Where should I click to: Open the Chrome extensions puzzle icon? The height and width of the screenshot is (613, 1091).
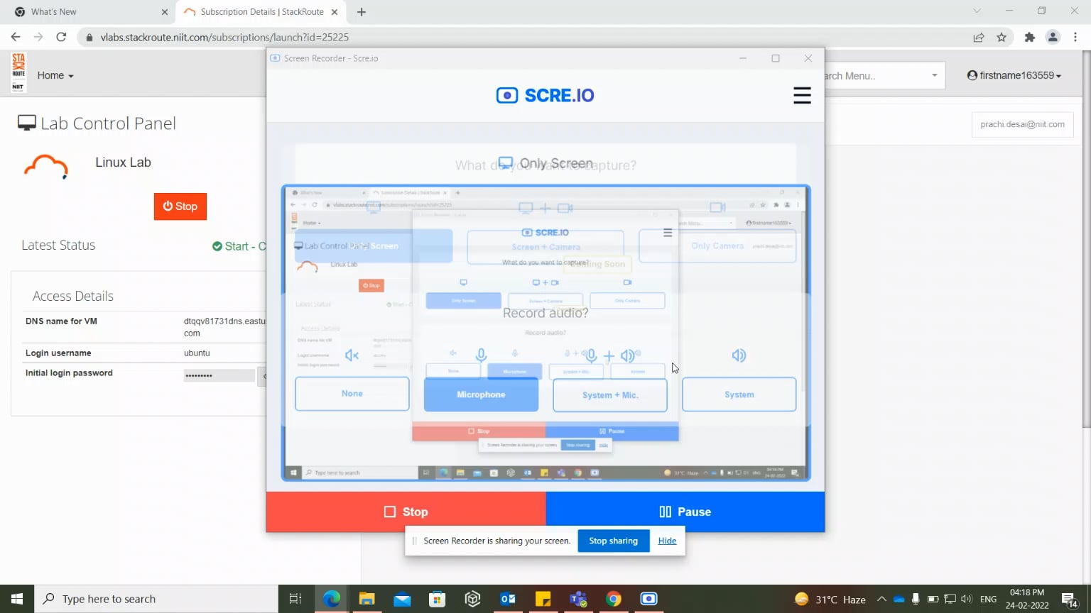[1029, 37]
